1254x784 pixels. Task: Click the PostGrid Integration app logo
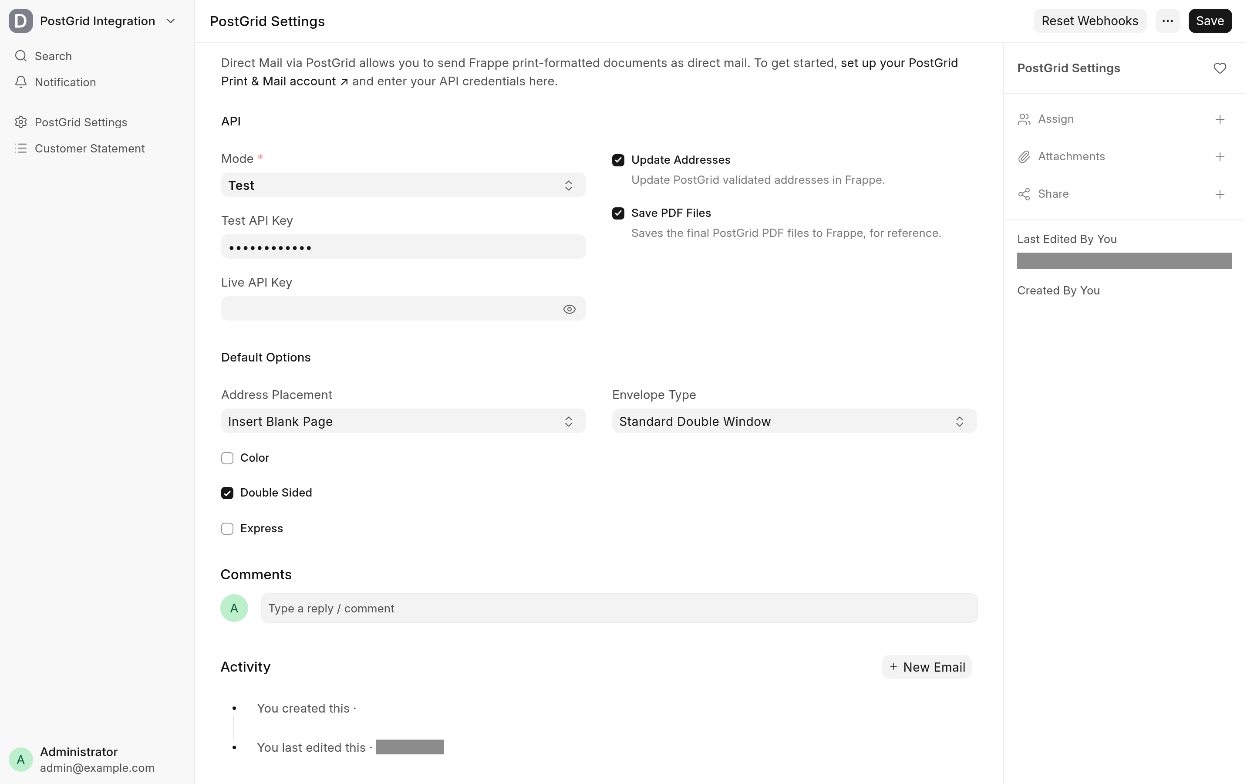21,21
